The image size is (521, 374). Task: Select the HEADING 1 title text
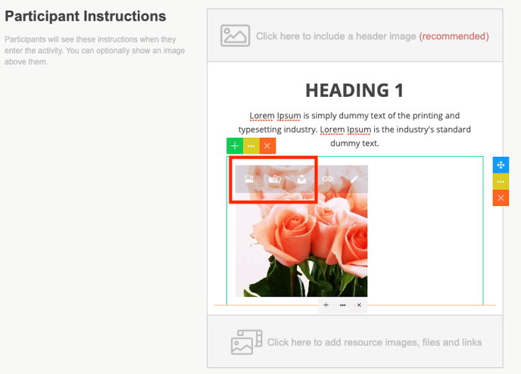[x=354, y=90]
